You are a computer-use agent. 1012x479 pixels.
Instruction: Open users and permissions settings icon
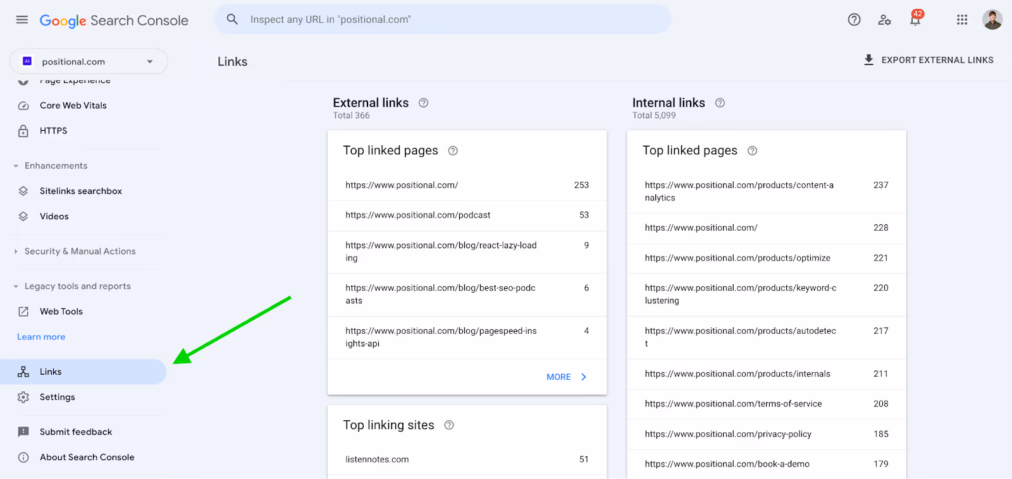[884, 20]
